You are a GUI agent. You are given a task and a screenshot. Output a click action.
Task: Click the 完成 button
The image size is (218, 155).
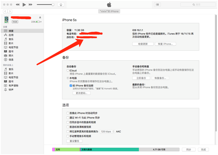203,149
